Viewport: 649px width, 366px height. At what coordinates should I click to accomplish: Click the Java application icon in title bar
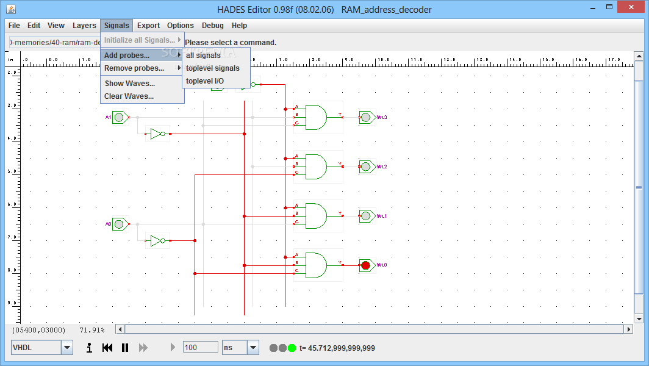click(x=11, y=9)
